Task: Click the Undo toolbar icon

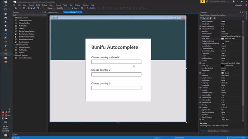Action: click(x=38, y=8)
